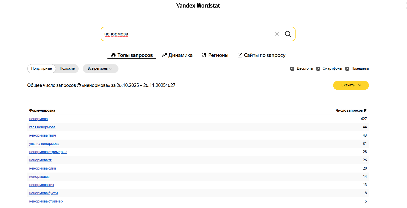Open the галя ненормова query link
Screen dimensions: 407x208
(x=42, y=127)
